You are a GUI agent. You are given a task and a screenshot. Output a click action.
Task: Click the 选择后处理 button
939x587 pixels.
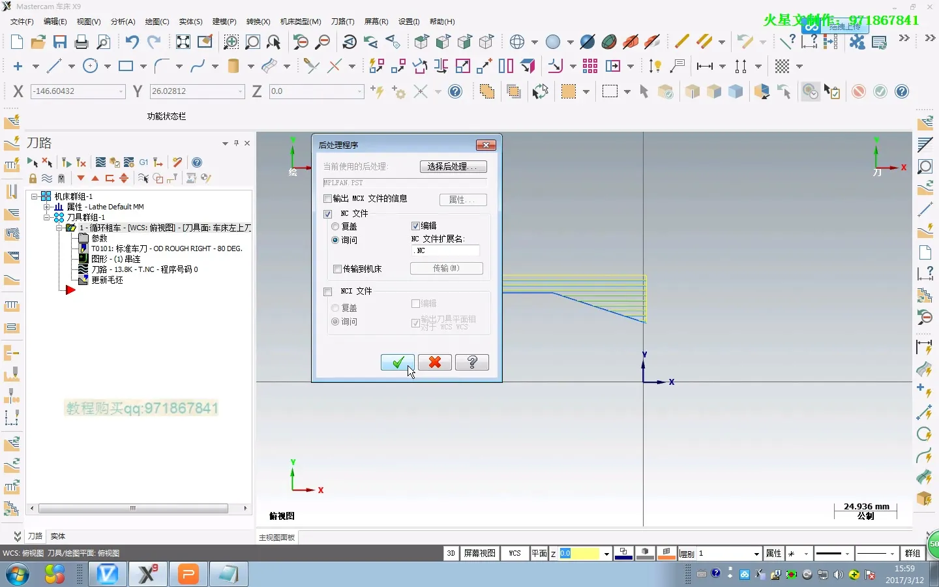coord(453,167)
